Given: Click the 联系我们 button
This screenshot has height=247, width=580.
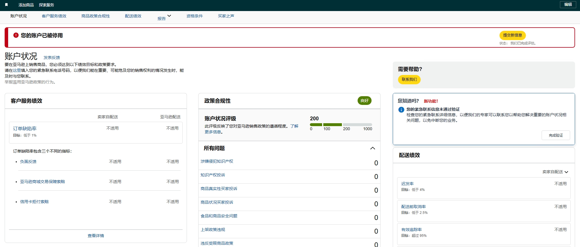Looking at the screenshot, I should point(409,79).
